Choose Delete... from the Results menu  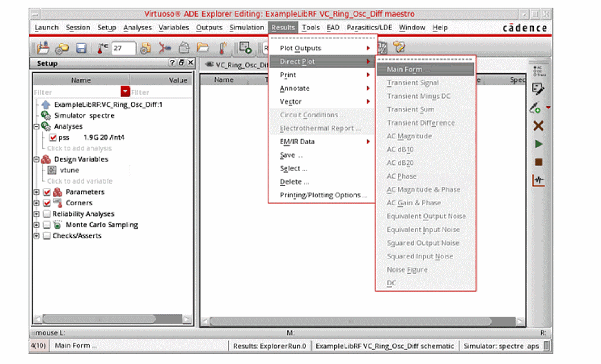coord(323,181)
